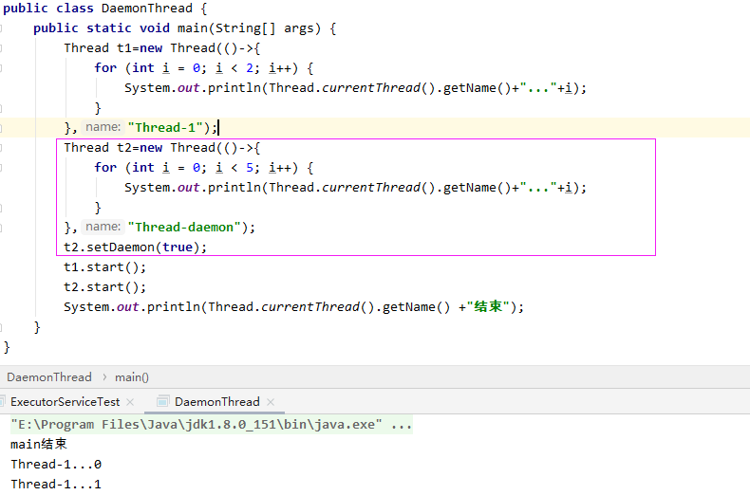Click the "Thread-1" string literal
750x495 pixels.
point(165,128)
